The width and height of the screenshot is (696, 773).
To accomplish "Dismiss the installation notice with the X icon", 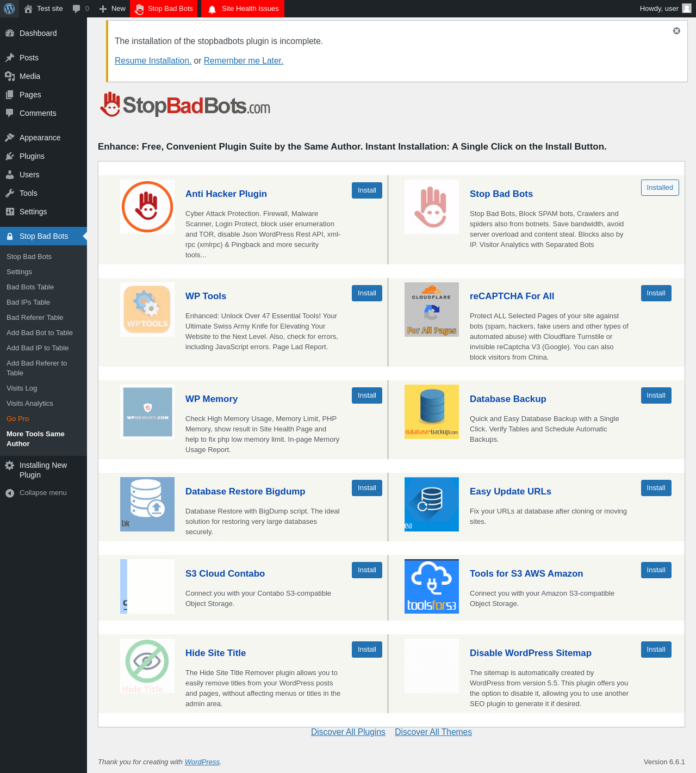I will (676, 31).
